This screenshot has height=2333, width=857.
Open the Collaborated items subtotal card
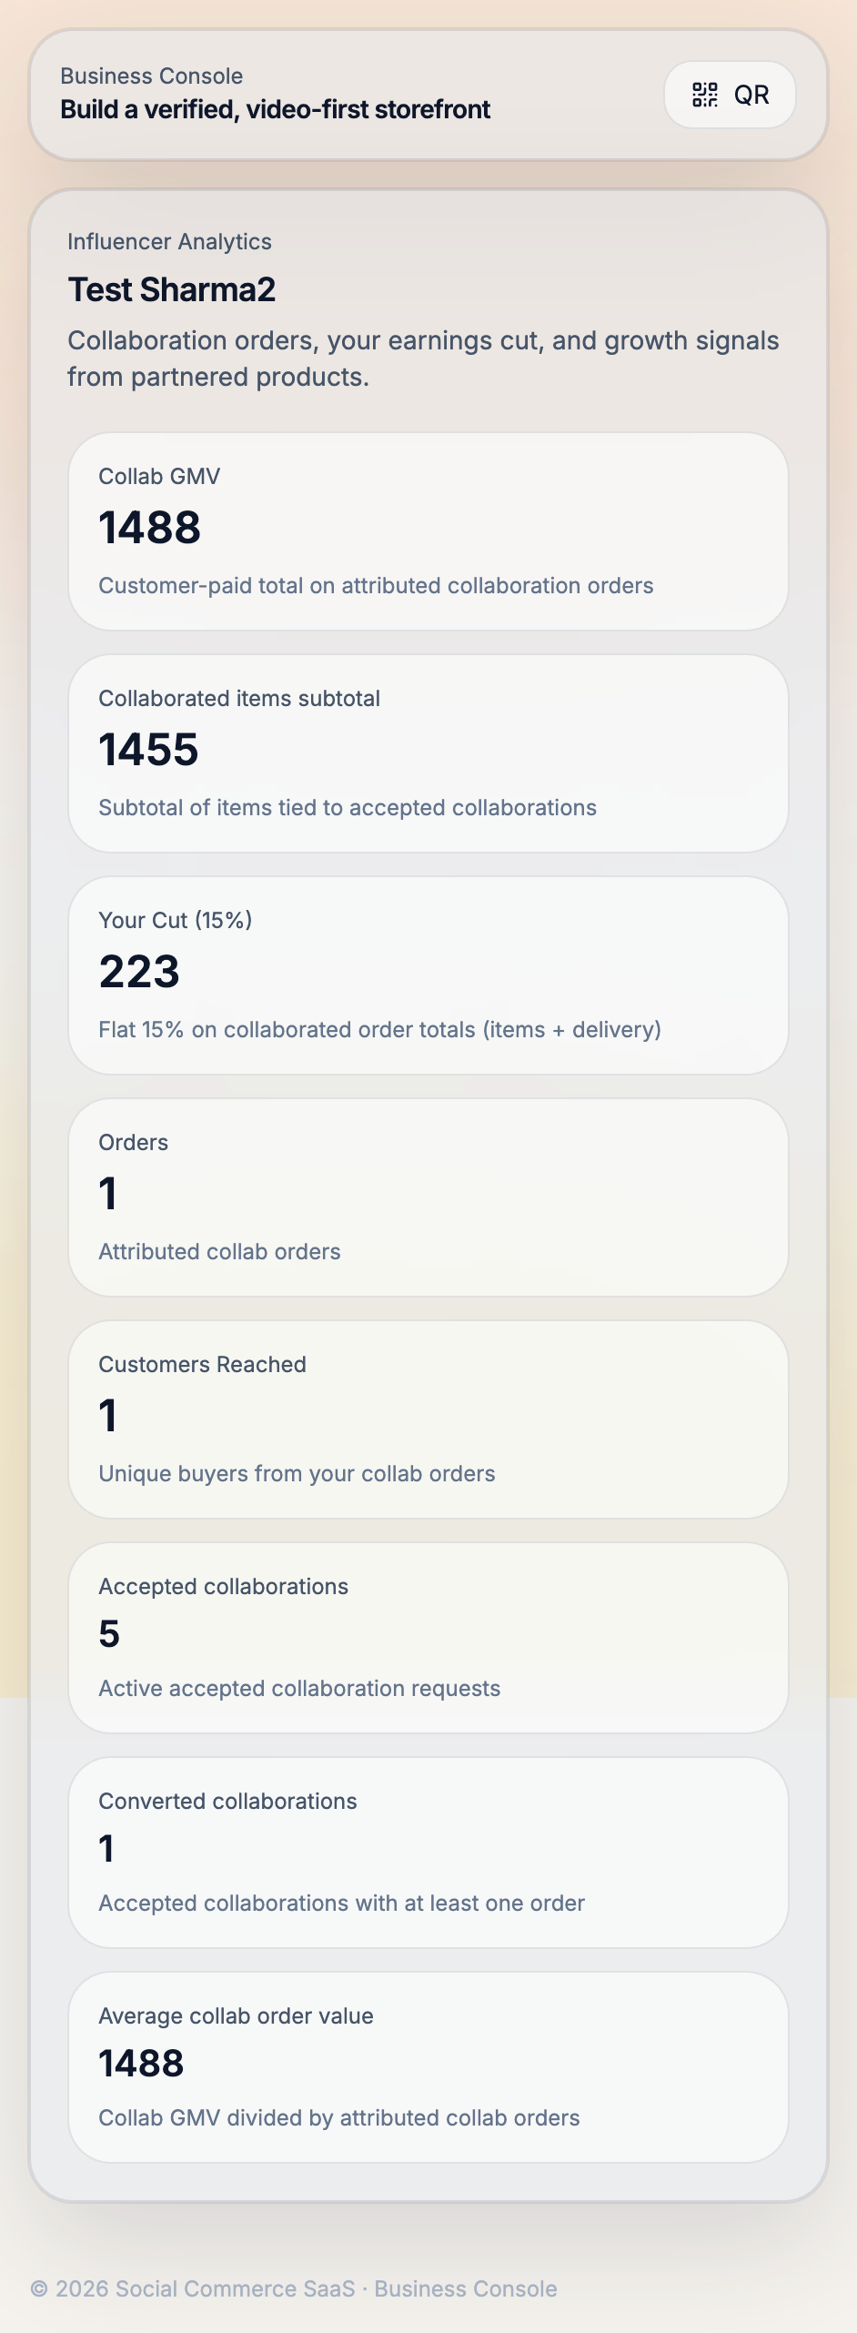tap(428, 753)
